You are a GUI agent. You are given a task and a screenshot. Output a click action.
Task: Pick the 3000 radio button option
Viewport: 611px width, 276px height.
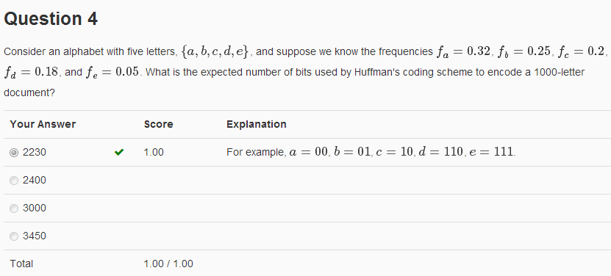14,208
